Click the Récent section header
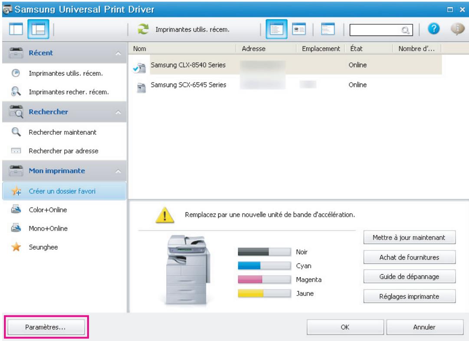The image size is (469, 341). [x=64, y=53]
